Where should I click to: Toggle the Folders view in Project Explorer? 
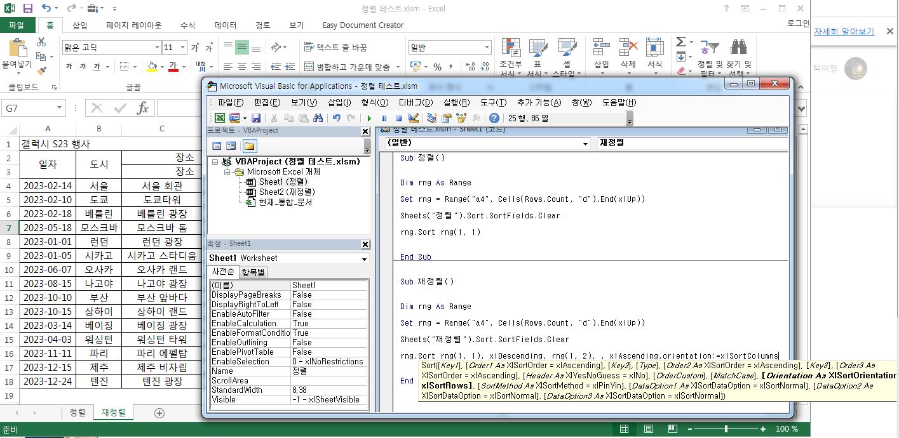(249, 145)
